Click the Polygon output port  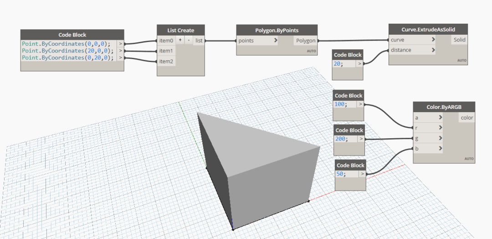[306, 41]
